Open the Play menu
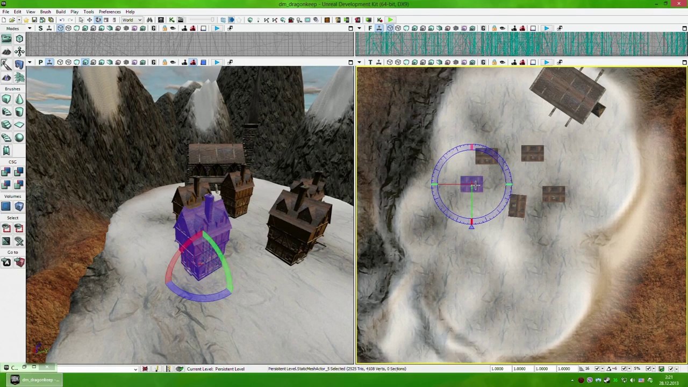Screen dimensions: 688x387 tap(74, 11)
